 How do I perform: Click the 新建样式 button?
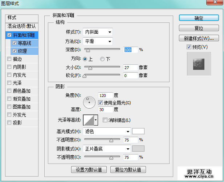click(199, 38)
